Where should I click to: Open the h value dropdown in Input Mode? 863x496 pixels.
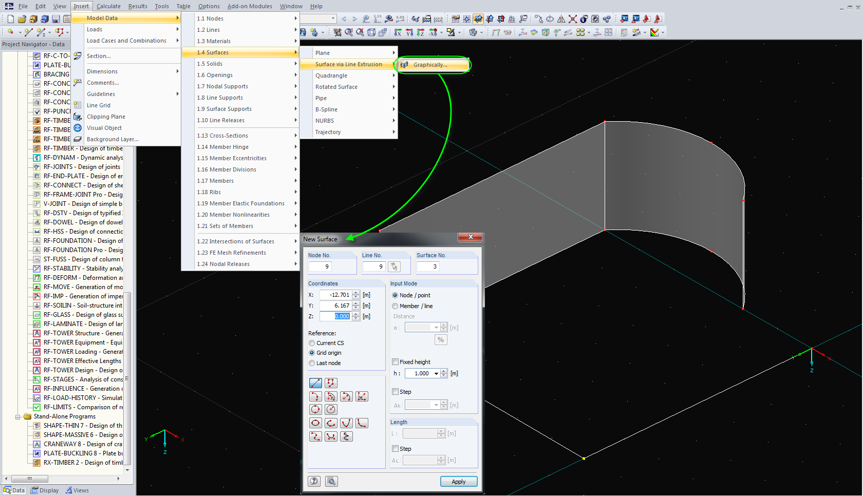pyautogui.click(x=437, y=373)
